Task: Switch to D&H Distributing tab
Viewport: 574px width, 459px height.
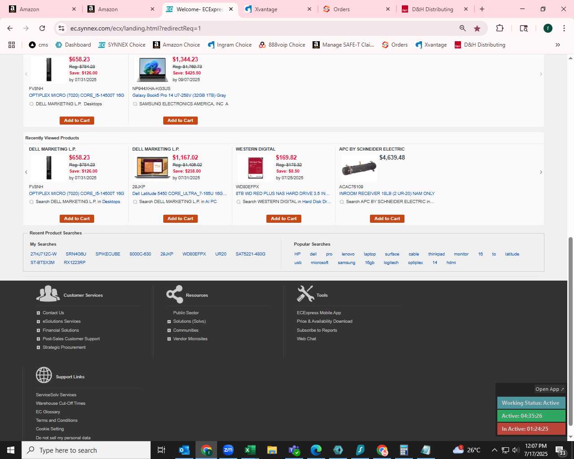Action: point(435,9)
